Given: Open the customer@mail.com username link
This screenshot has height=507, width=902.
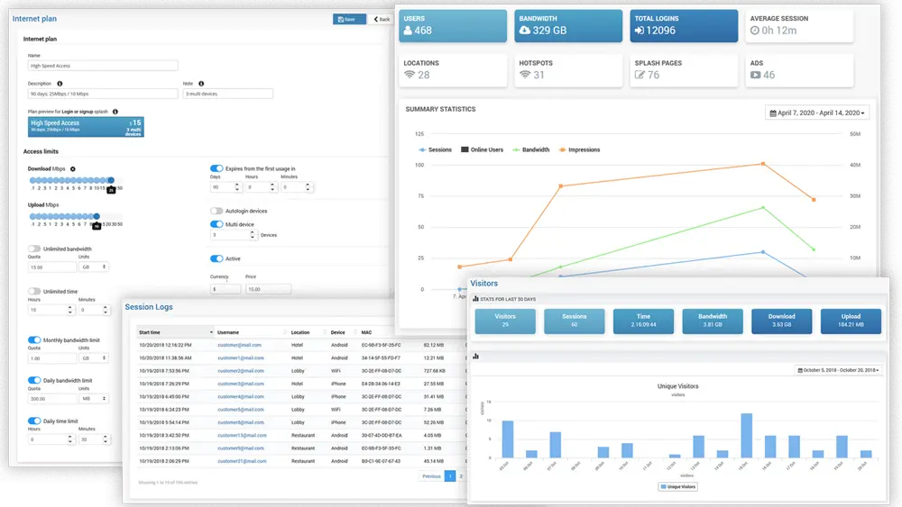Looking at the screenshot, I should pyautogui.click(x=239, y=345).
